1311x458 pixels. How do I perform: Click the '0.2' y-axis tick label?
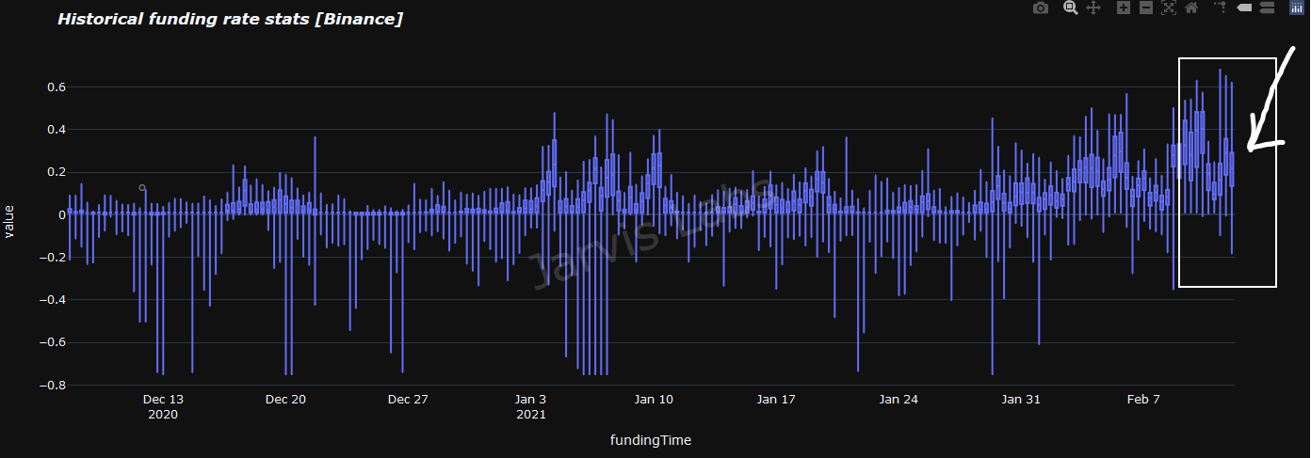click(x=56, y=172)
